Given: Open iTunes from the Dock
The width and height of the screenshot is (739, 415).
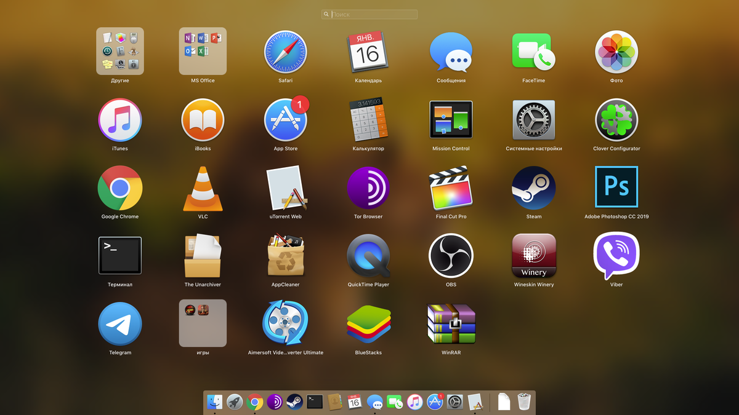Looking at the screenshot, I should coord(414,402).
